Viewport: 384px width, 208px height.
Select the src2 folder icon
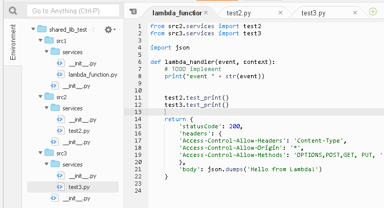click(x=49, y=97)
